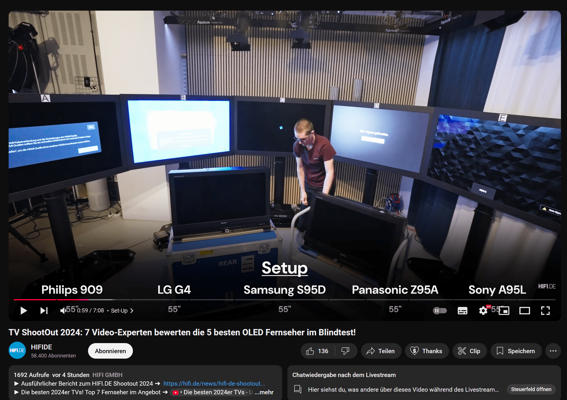Image resolution: width=567 pixels, height=400 pixels.
Task: Open the HIFIDE channel name
Action: (x=41, y=347)
